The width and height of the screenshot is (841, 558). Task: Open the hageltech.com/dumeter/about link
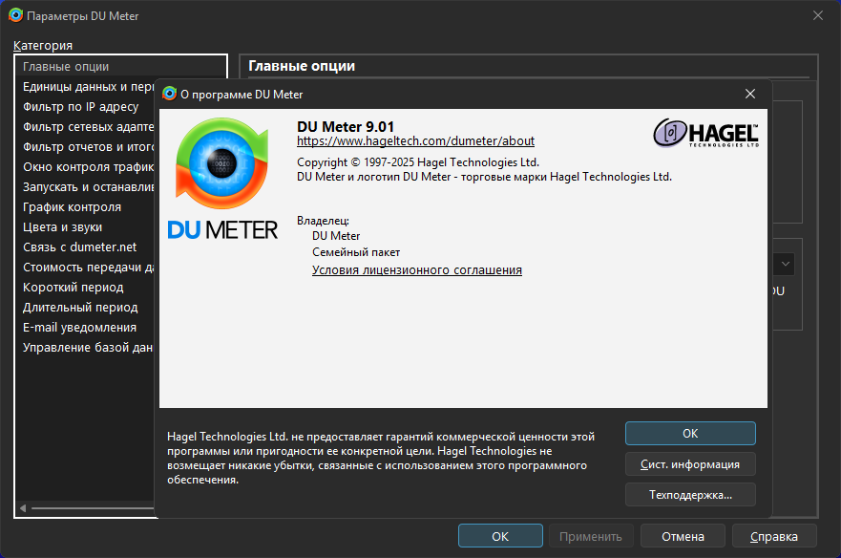pyautogui.click(x=415, y=141)
